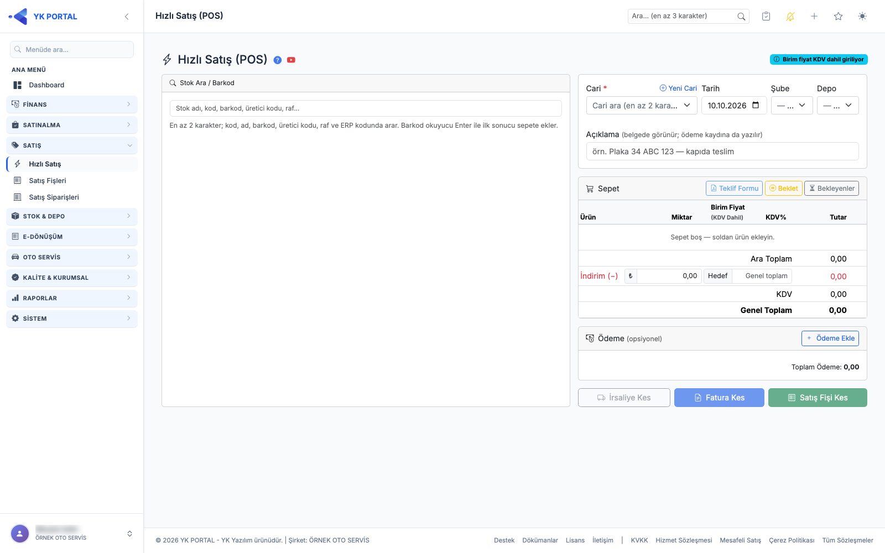The image size is (885, 553).
Task: Expand the user account switcher arrows
Action: 129,534
